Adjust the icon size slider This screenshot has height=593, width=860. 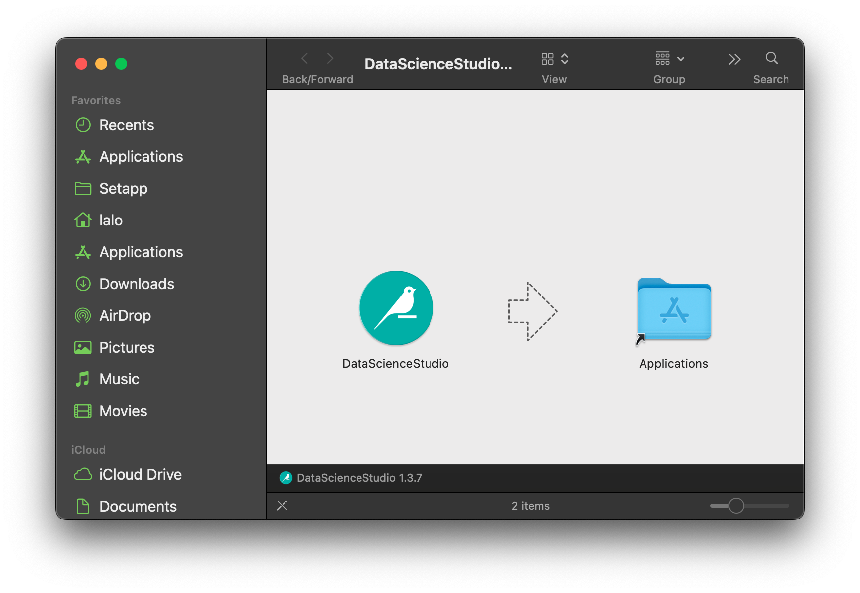coord(736,506)
